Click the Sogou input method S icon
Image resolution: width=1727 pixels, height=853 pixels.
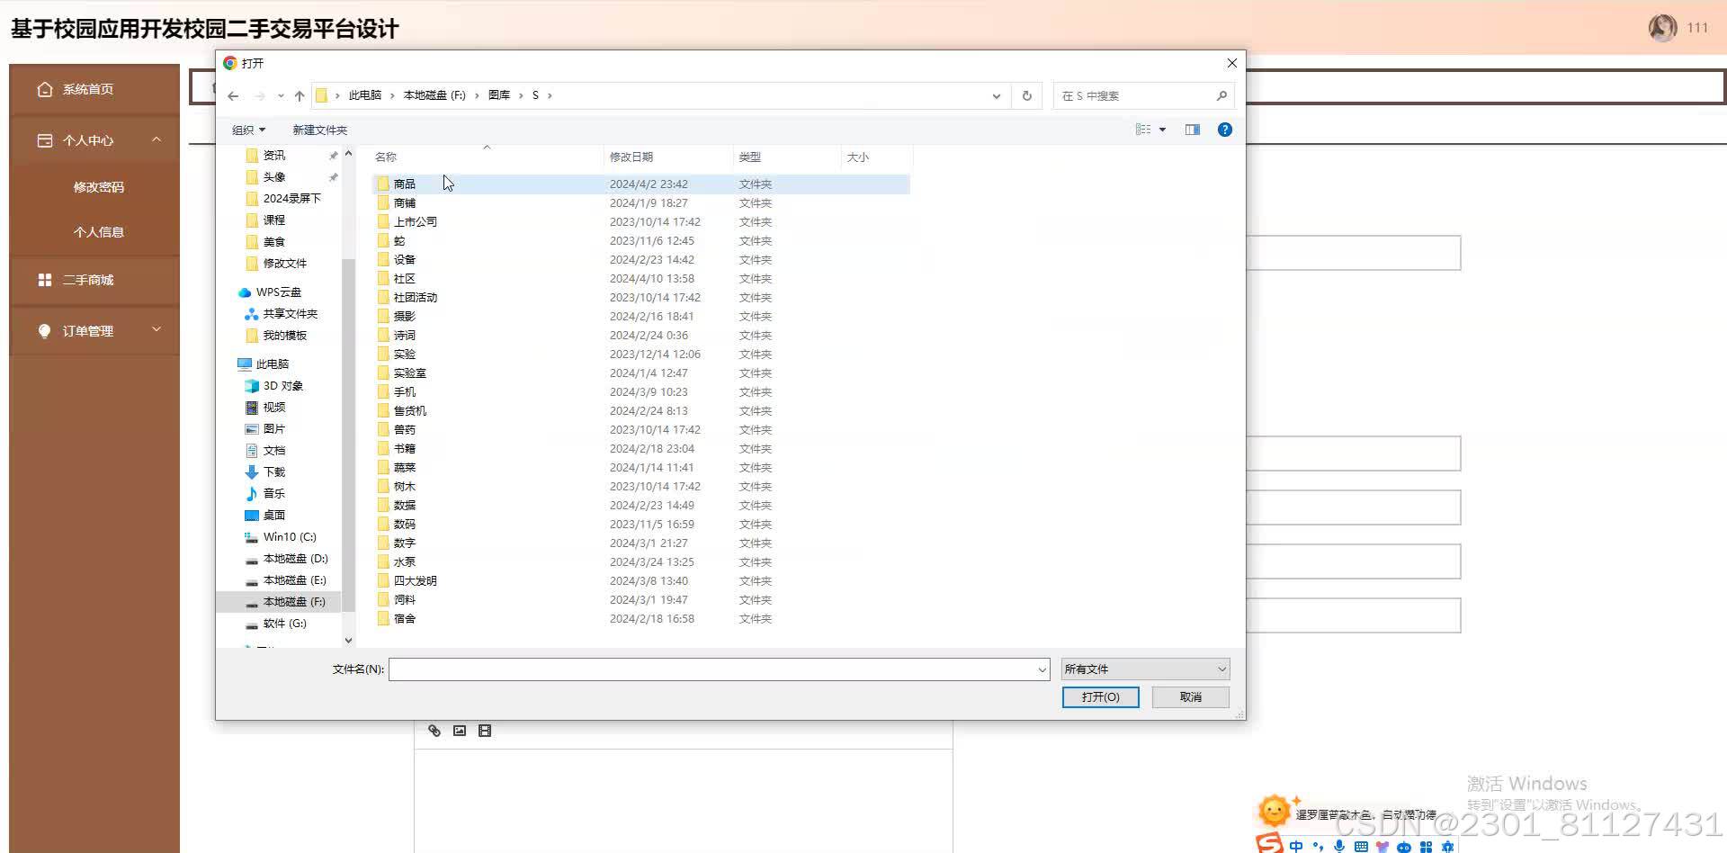click(1269, 843)
